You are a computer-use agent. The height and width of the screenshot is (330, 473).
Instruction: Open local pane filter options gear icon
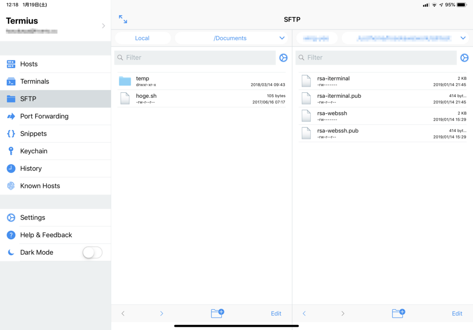pyautogui.click(x=283, y=58)
